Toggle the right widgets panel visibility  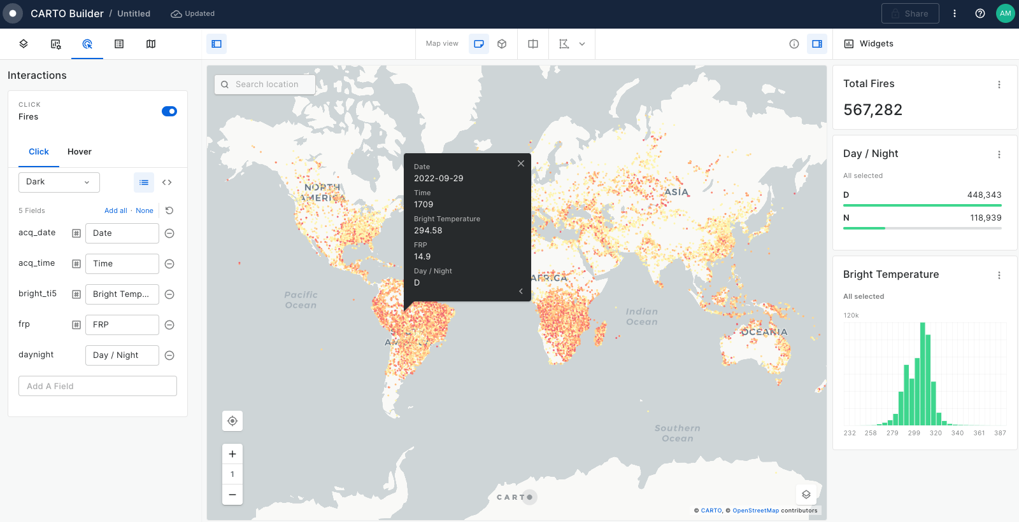(x=817, y=44)
